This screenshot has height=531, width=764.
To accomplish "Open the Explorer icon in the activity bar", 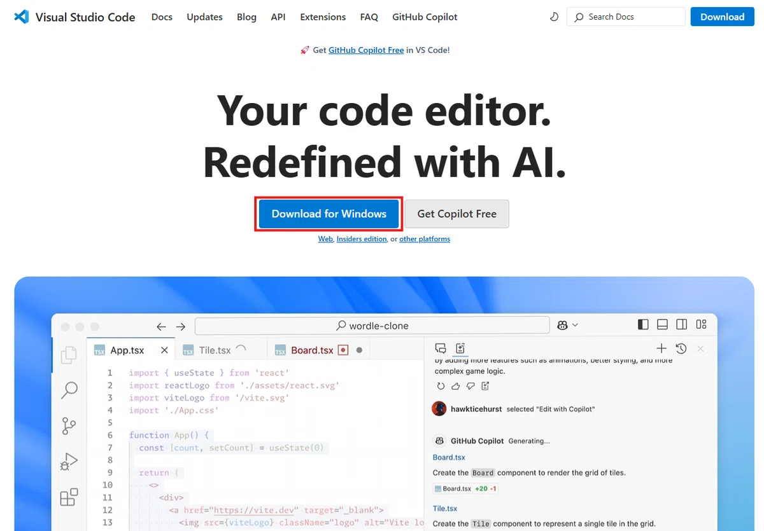I will click(x=69, y=355).
